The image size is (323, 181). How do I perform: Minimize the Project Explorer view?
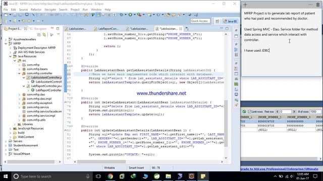coord(52,28)
